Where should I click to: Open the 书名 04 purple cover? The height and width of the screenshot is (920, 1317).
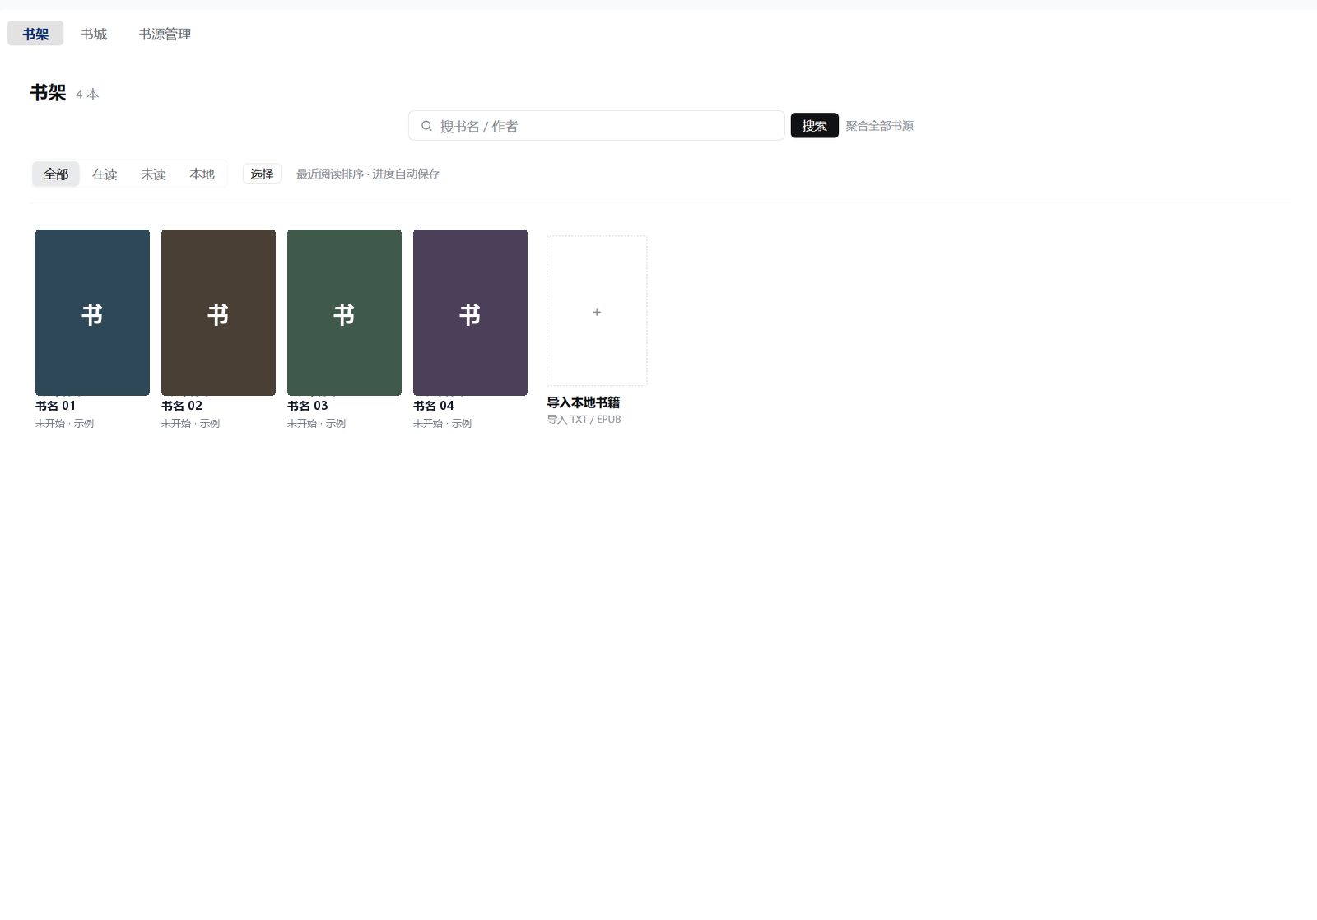pos(470,313)
